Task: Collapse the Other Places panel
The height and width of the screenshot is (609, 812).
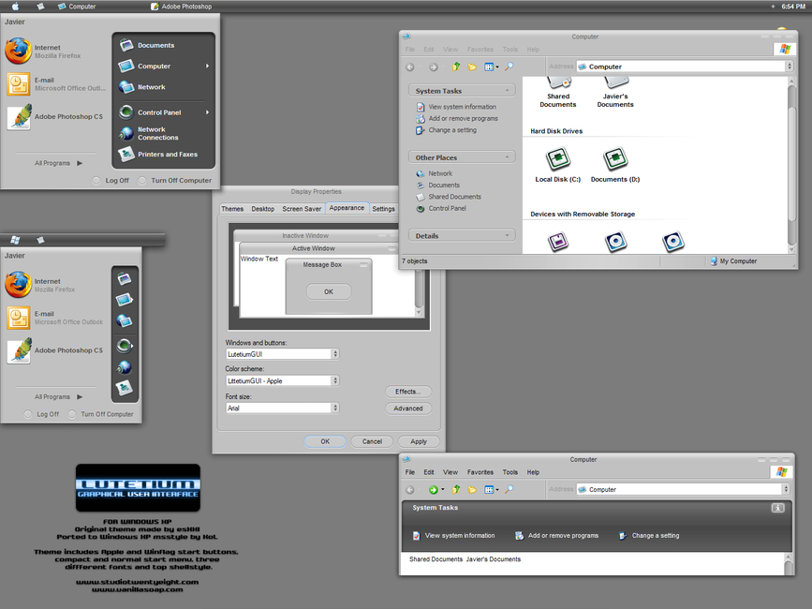Action: click(507, 157)
